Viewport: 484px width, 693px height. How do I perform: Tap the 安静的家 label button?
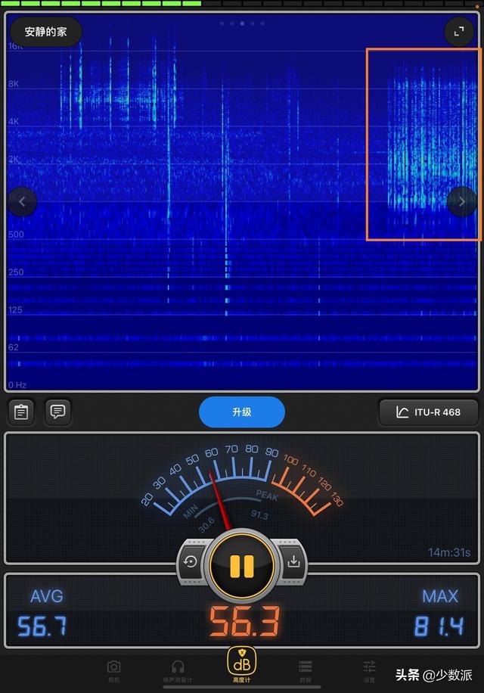point(45,32)
